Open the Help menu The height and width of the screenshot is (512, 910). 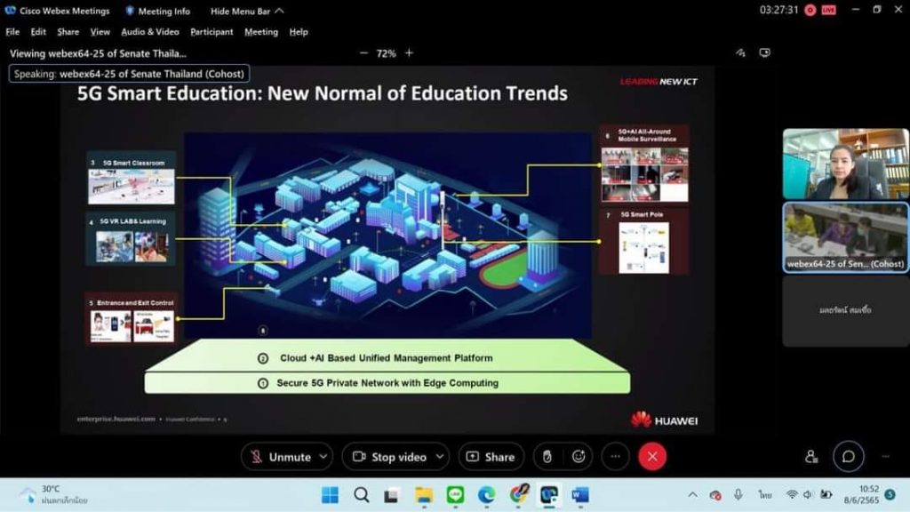(x=299, y=32)
